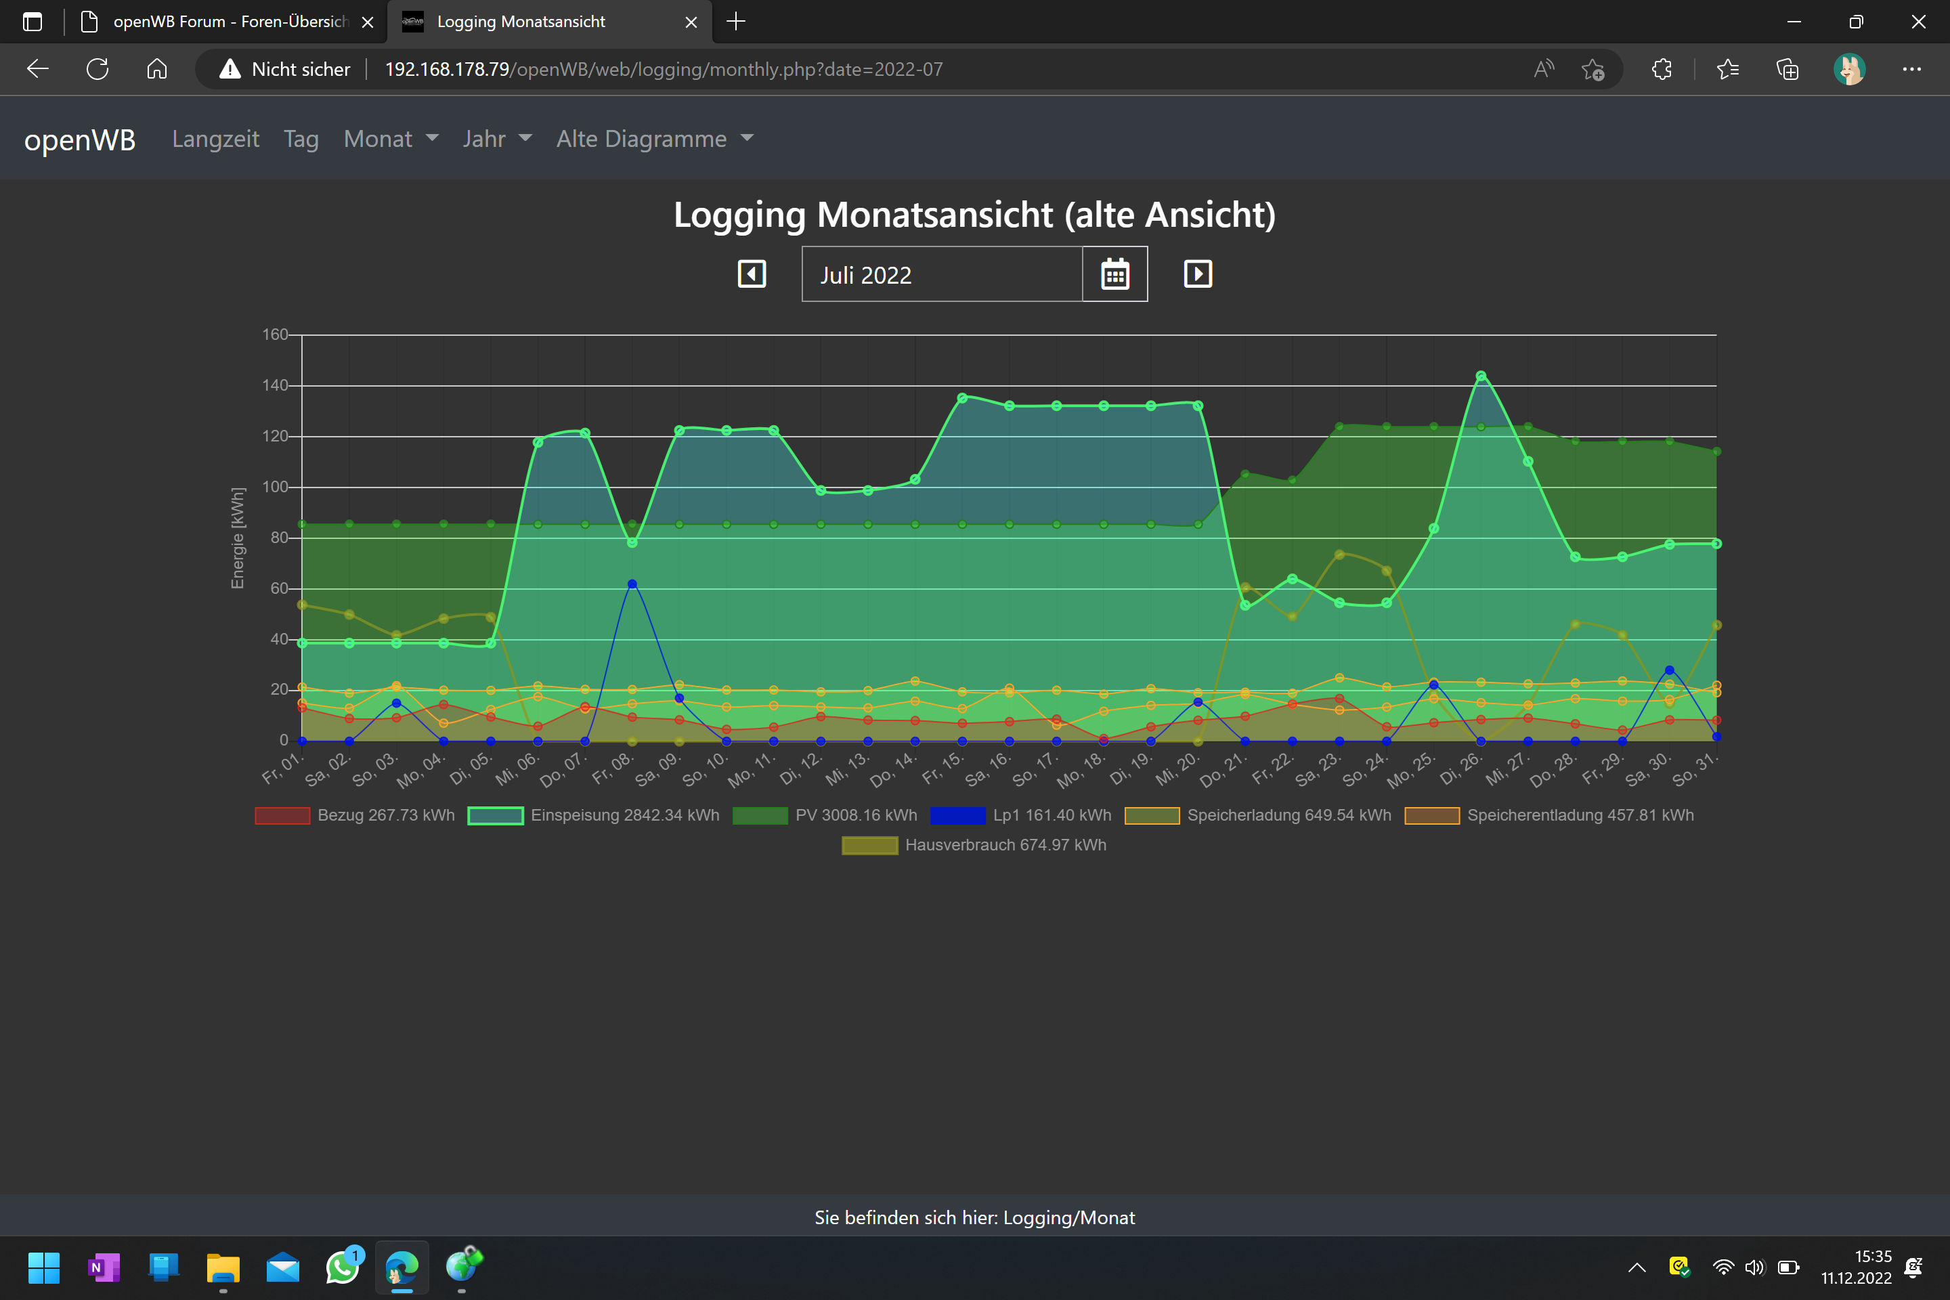Screen dimensions: 1950x1300
Task: Click the openWB brand link
Action: pyautogui.click(x=80, y=139)
